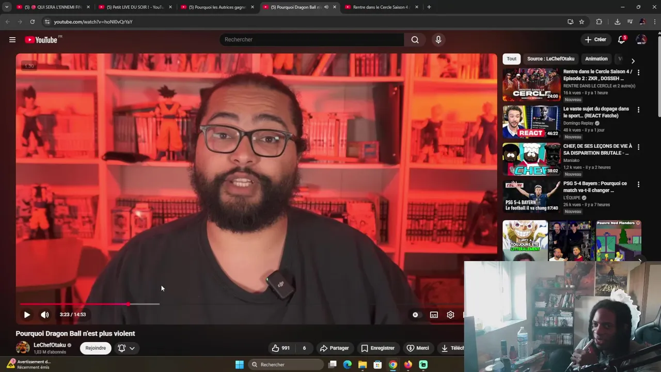661x372 pixels.
Task: Like the video showing 991 likes
Action: [x=281, y=348]
